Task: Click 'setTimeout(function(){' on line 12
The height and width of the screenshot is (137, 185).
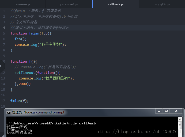Action: 37,73
